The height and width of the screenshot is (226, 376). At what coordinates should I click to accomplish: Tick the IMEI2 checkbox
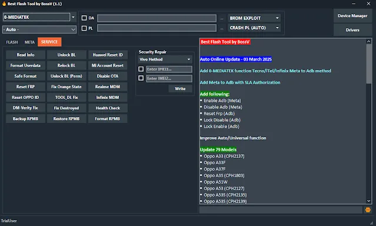click(141, 78)
